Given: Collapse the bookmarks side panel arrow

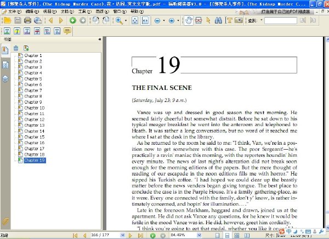Looking at the screenshot, I should pos(100,39).
